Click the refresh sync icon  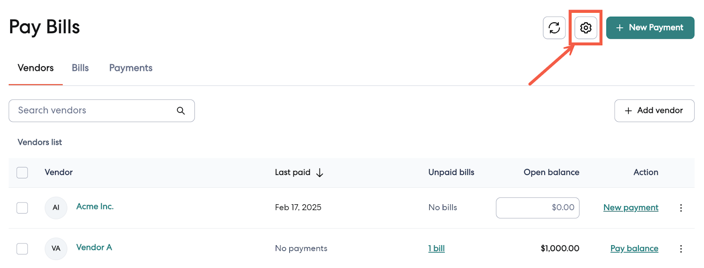coord(554,28)
